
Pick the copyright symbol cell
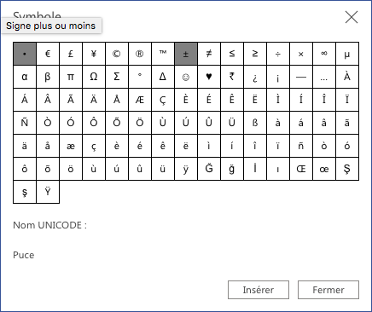(x=117, y=54)
